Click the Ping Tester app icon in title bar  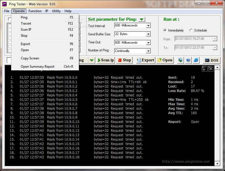4,4
